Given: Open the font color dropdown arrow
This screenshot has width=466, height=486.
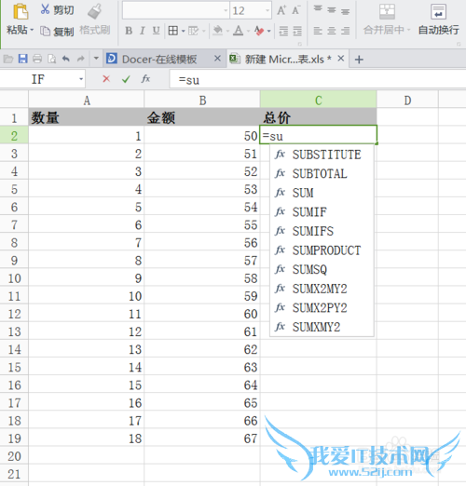Looking at the screenshot, I should pos(248,31).
